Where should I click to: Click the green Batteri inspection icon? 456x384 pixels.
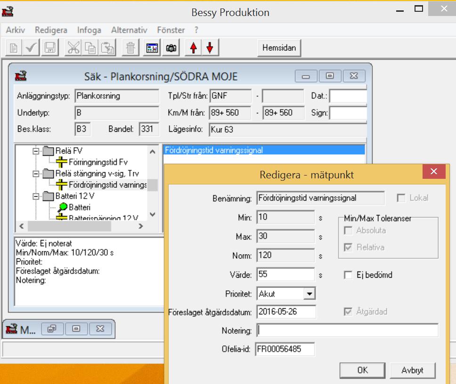62,208
